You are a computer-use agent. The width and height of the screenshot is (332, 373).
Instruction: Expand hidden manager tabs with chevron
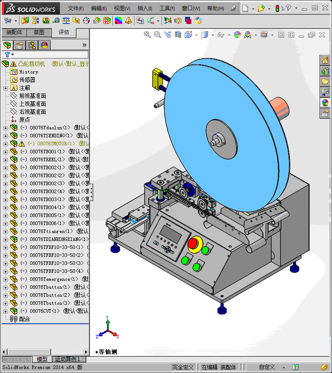point(84,45)
